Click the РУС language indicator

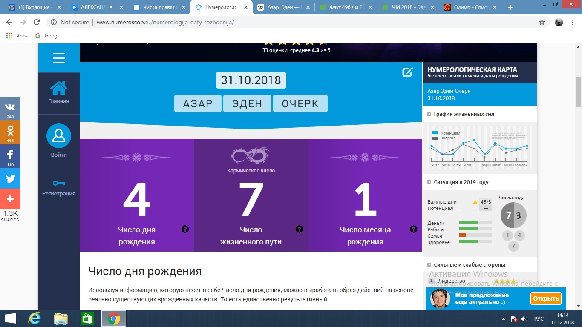pos(539,318)
